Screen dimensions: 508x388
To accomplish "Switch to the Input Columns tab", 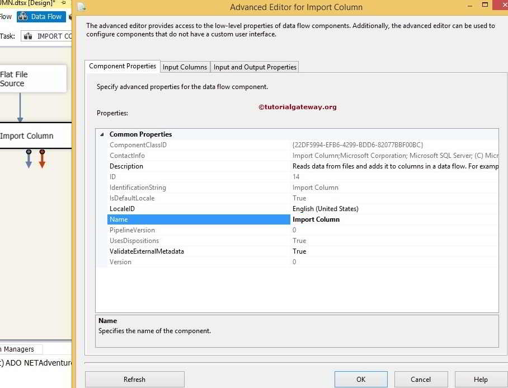I will tap(185, 67).
